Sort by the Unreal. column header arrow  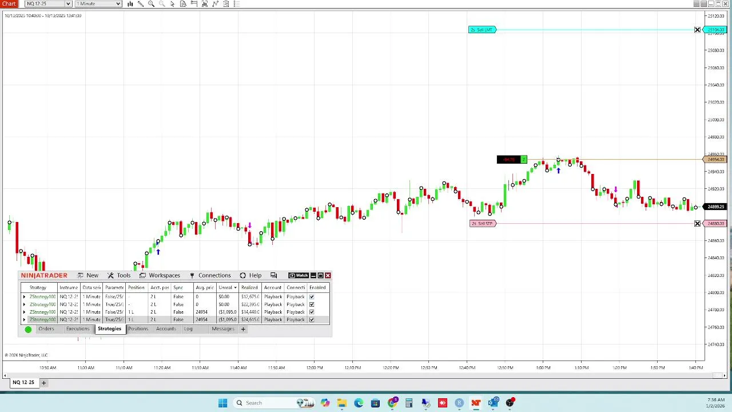(x=235, y=288)
